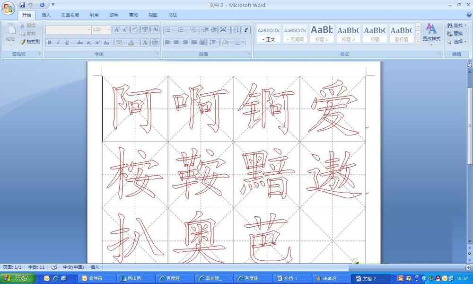Toggle underline formatting

(67, 43)
